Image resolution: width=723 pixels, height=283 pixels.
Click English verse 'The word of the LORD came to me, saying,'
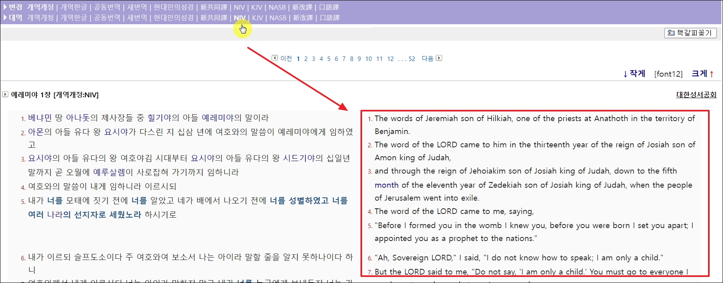pos(454,211)
